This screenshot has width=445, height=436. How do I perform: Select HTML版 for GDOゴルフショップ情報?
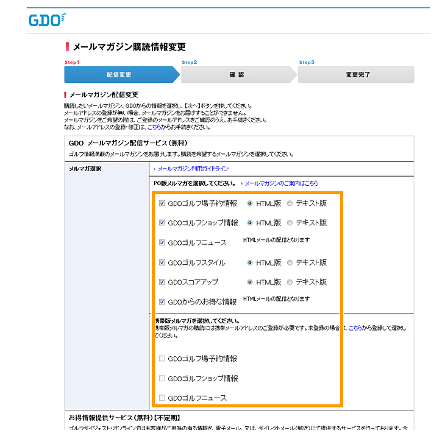250,223
